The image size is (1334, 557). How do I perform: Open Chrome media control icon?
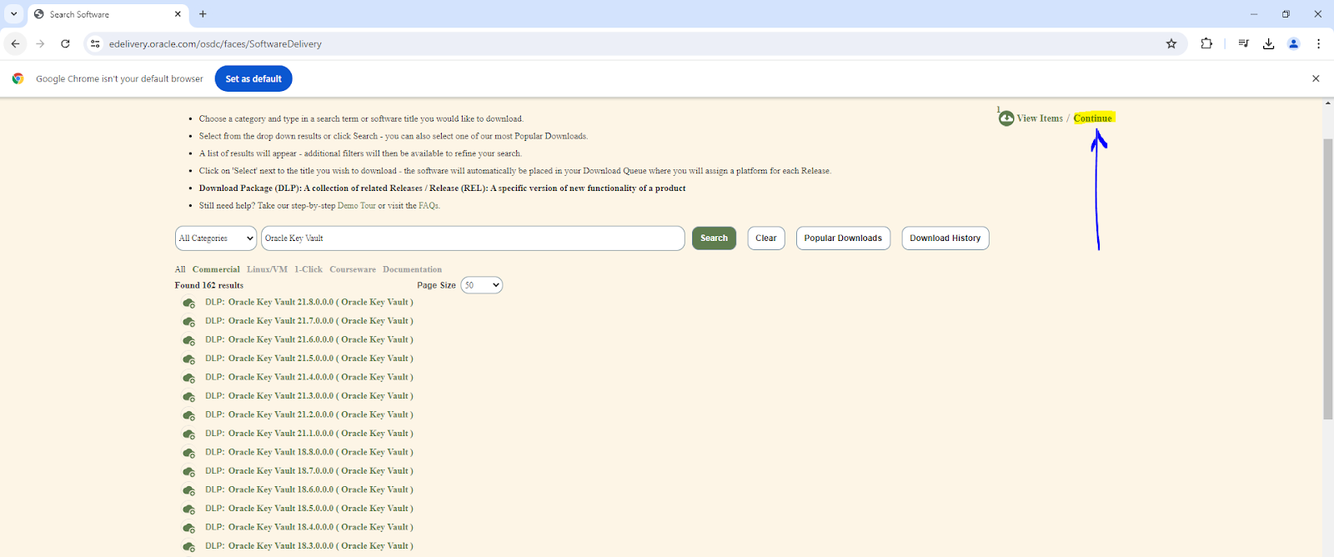[1243, 43]
